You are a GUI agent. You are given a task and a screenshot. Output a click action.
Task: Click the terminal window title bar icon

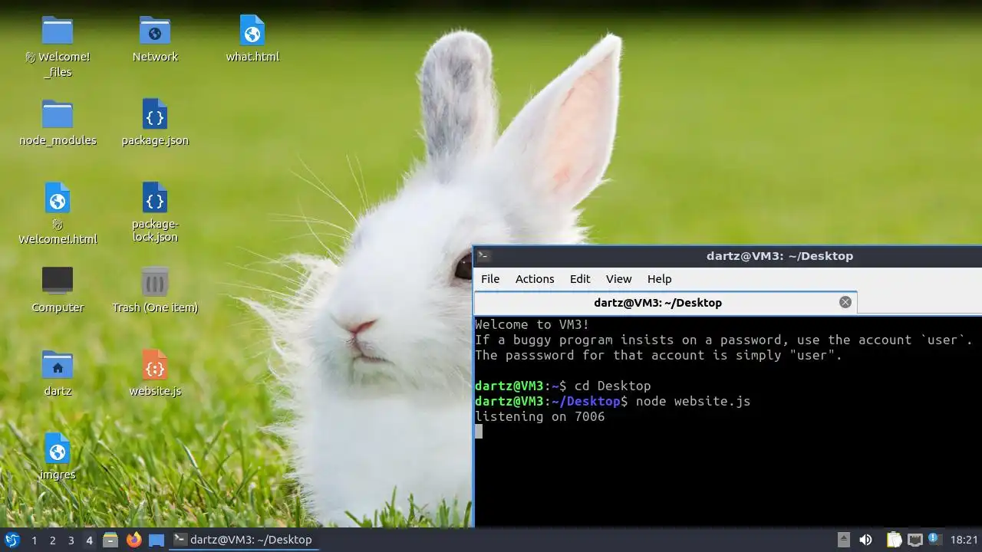coord(483,256)
